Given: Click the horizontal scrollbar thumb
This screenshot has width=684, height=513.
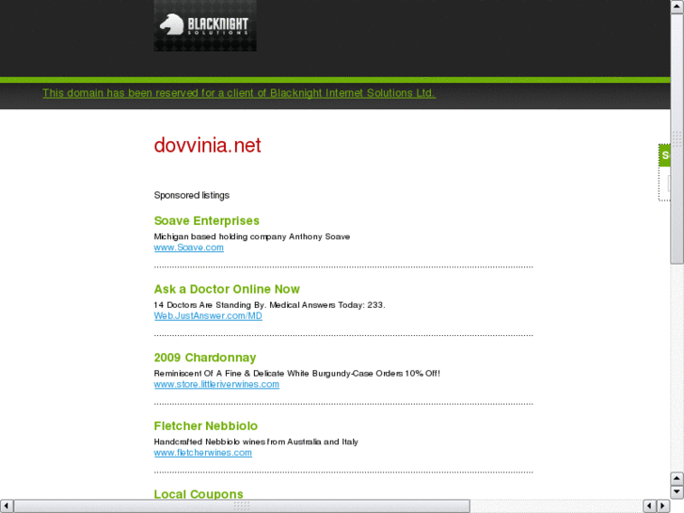Looking at the screenshot, I should pos(242,506).
